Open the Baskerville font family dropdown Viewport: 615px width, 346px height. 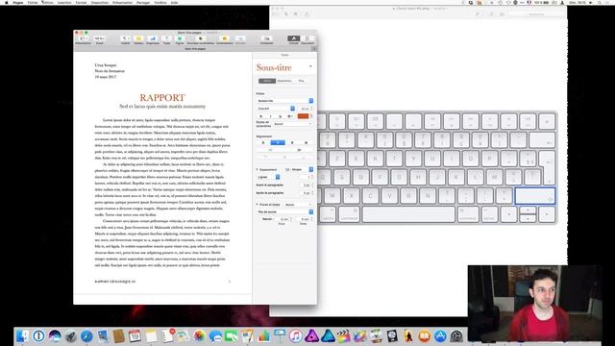(284, 101)
